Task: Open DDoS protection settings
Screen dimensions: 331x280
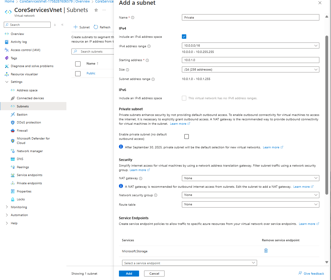Action: tap(29, 123)
